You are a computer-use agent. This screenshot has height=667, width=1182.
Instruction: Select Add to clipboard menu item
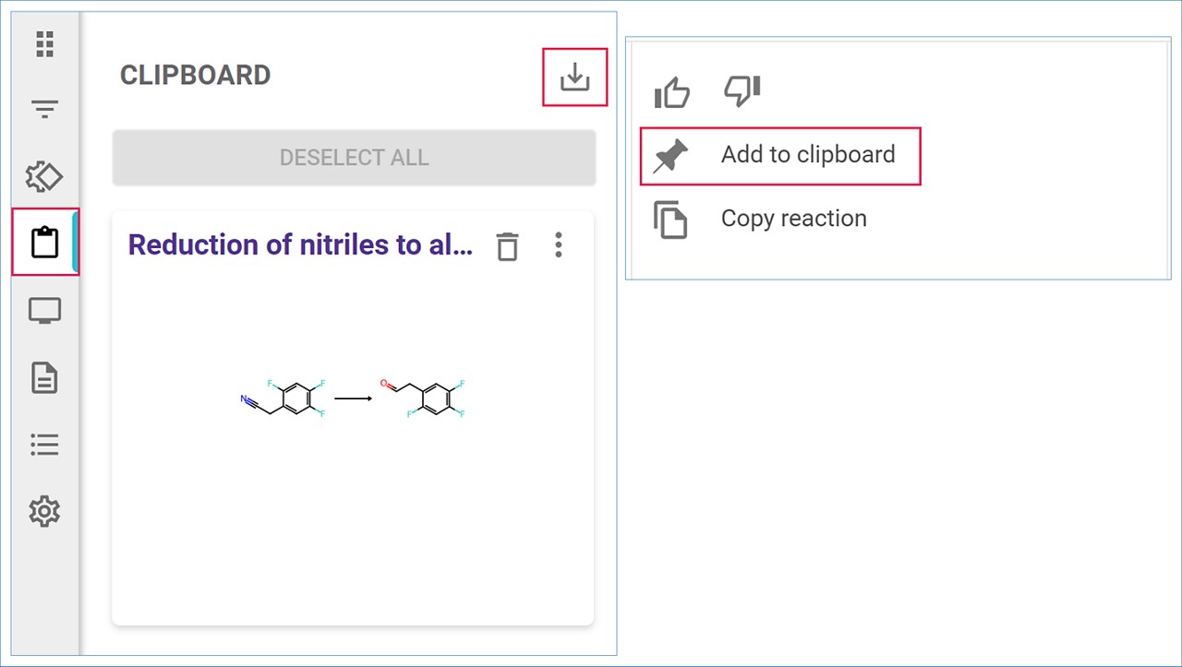(807, 155)
